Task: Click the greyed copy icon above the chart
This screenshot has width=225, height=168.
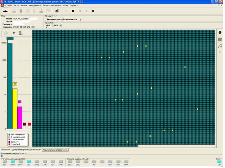Action: click(6, 33)
